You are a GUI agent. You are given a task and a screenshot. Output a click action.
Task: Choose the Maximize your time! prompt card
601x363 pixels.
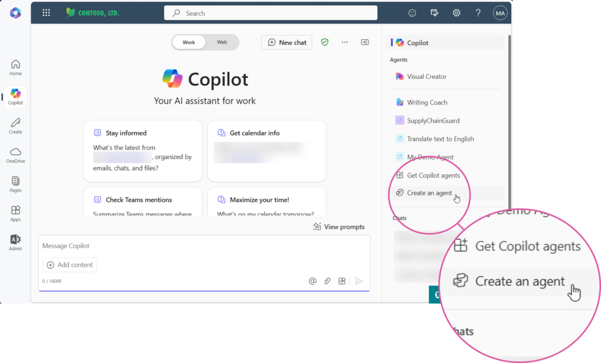(x=267, y=201)
